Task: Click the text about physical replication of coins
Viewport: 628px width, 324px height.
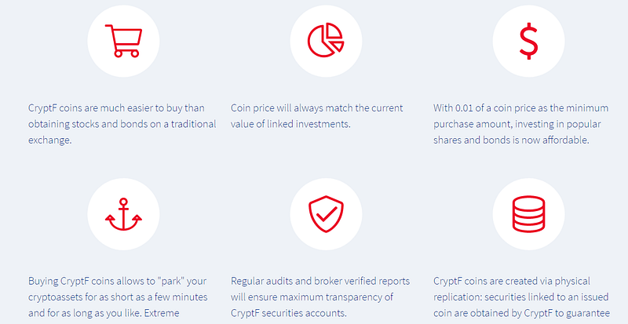Action: (x=521, y=297)
